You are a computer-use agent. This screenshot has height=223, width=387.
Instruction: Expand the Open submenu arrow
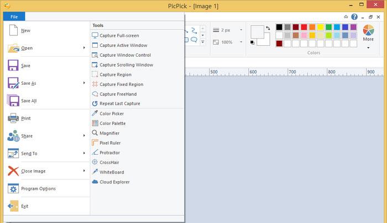[84, 48]
